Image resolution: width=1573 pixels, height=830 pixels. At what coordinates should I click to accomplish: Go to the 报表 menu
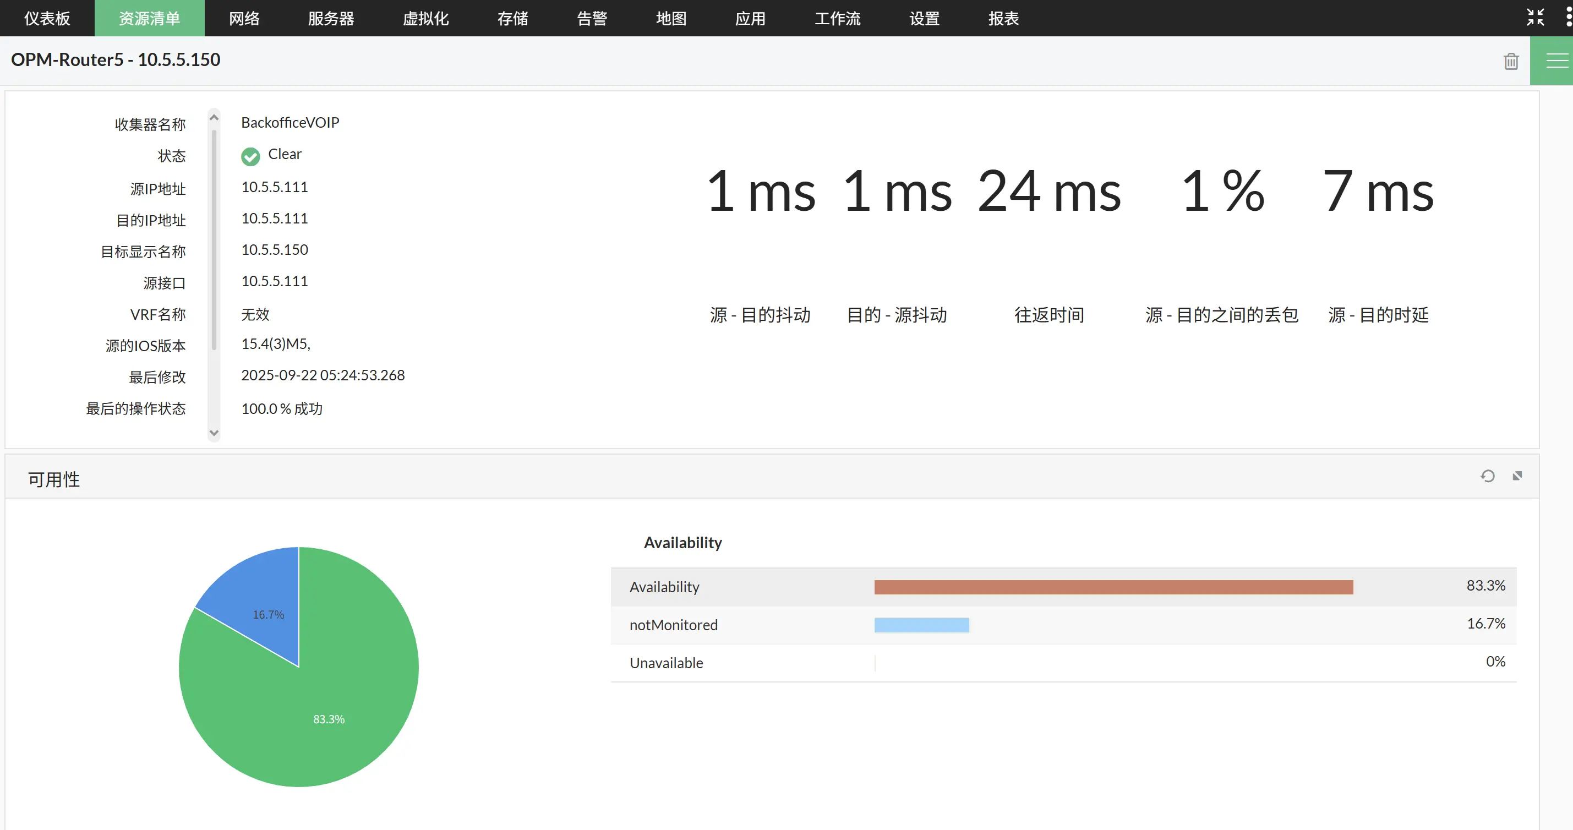(1003, 18)
